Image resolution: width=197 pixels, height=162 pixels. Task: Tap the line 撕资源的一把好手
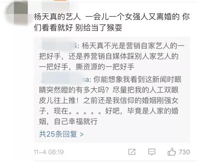pyautogui.click(x=105, y=67)
